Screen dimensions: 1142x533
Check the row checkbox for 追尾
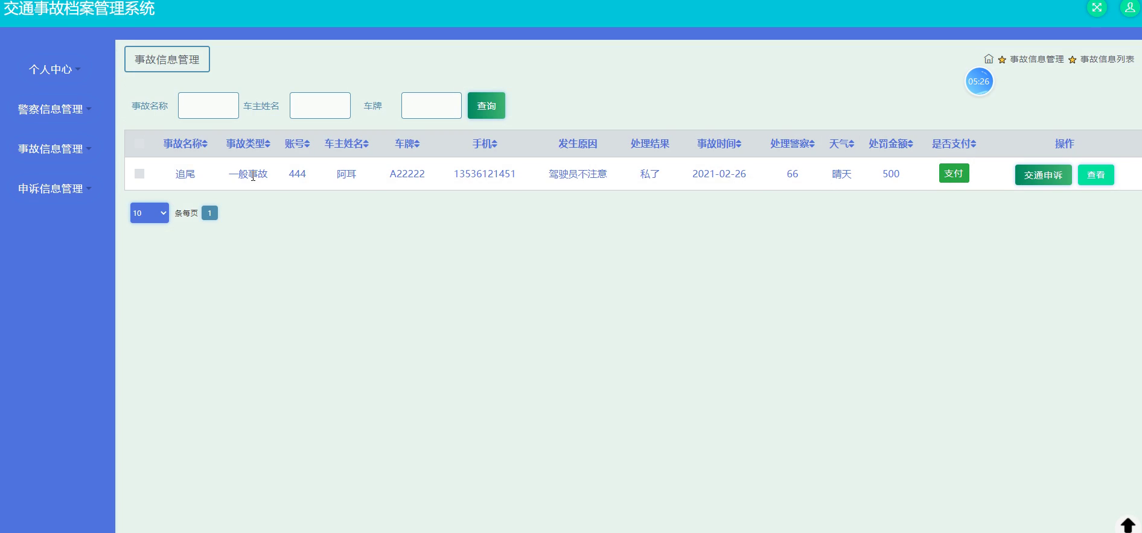(x=139, y=174)
